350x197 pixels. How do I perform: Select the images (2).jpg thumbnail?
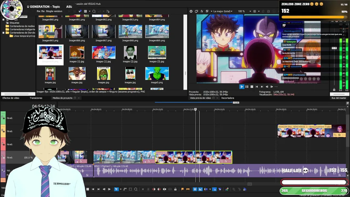point(130,53)
